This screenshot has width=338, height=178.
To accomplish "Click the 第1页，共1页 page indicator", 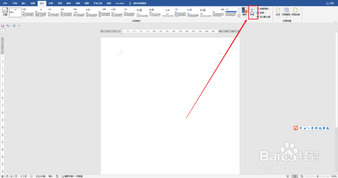I will pyautogui.click(x=9, y=176).
